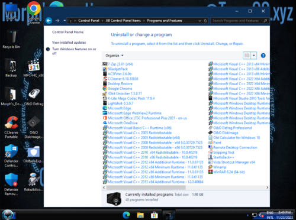Open the Organize dropdown menu
This screenshot has height=220, width=296.
114,56
